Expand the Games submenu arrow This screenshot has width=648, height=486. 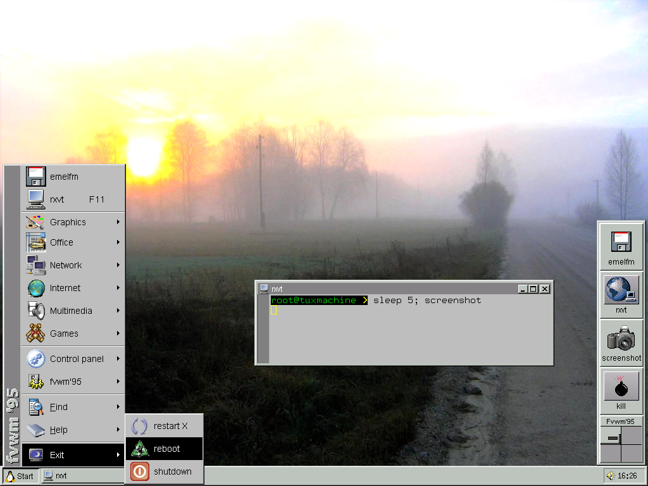point(118,333)
